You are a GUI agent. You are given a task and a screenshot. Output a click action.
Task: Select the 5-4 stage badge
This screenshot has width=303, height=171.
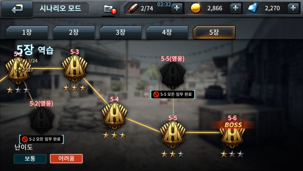(115, 116)
